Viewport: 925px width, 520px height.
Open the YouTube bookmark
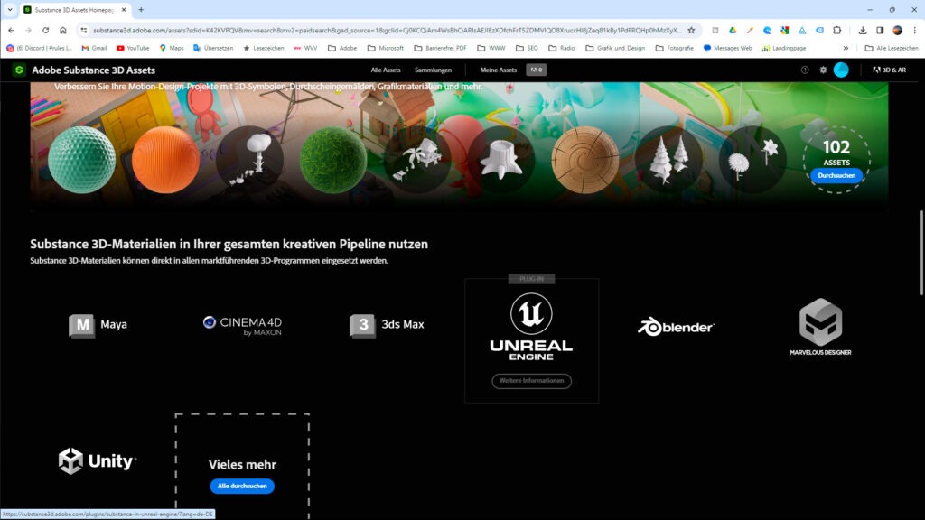pos(133,49)
